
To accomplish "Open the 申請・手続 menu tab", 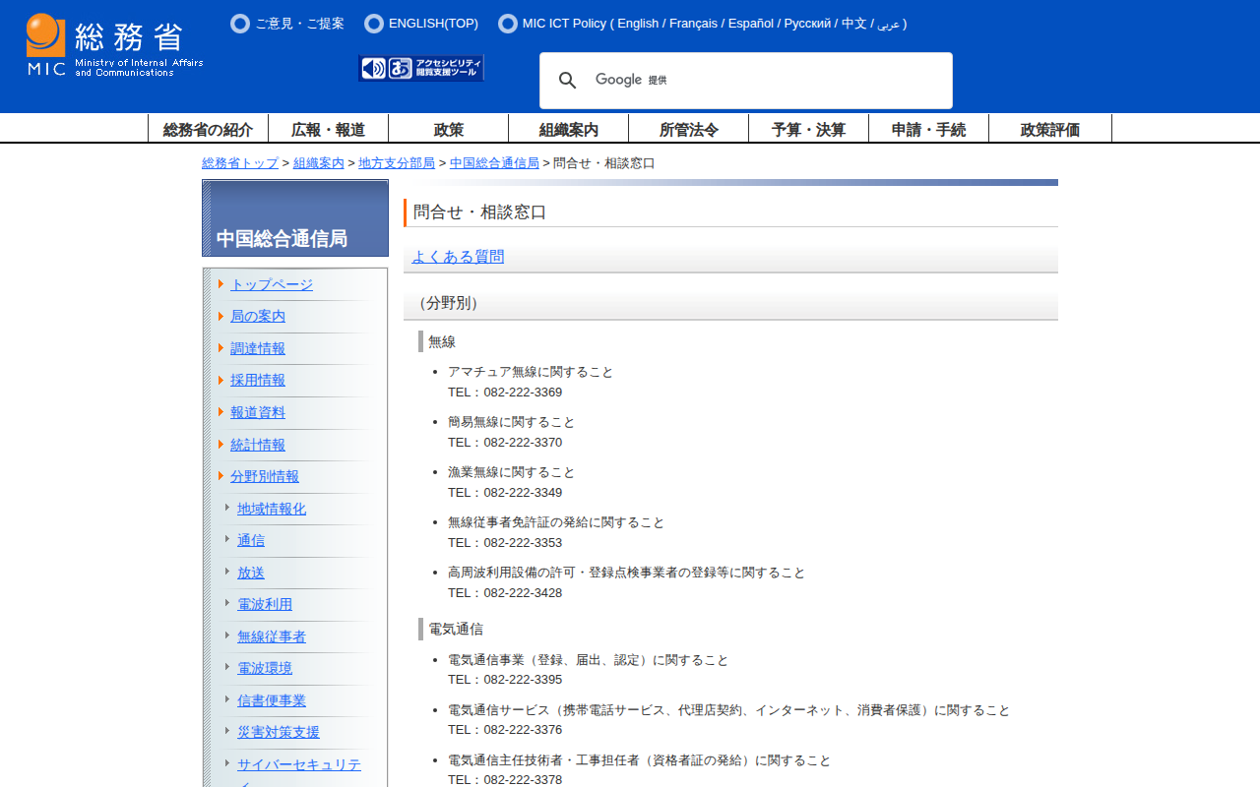I will coord(928,129).
